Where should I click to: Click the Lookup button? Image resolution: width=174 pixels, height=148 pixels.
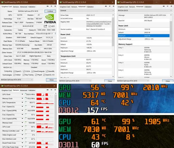(x=50, y=11)
